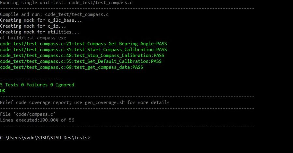
Task: Select 'Creating mock for c_io' line
Action: coord(33,26)
